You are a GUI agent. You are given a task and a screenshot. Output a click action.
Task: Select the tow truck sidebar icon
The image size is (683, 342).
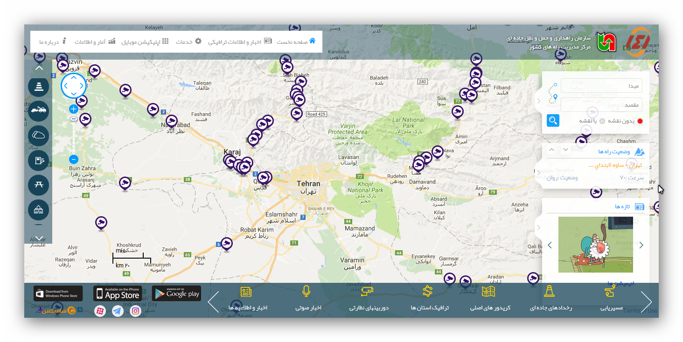click(38, 111)
